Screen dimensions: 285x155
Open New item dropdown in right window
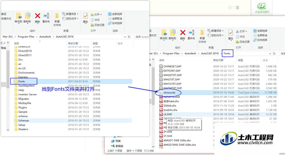tap(215, 31)
